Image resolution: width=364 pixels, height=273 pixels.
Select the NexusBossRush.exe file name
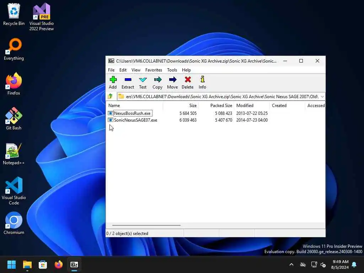point(132,113)
